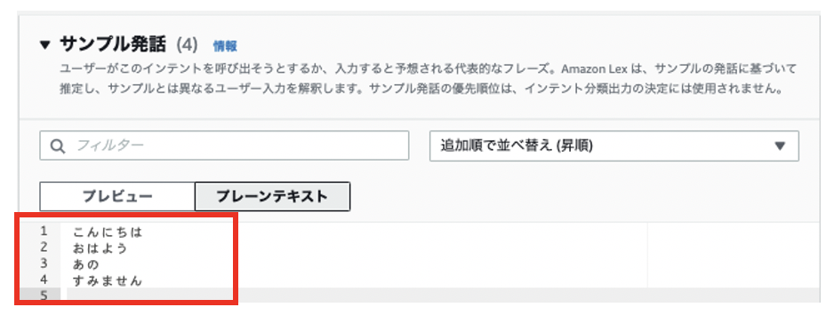Click the sort dropdown arrow icon
The width and height of the screenshot is (834, 323).
[x=780, y=146]
